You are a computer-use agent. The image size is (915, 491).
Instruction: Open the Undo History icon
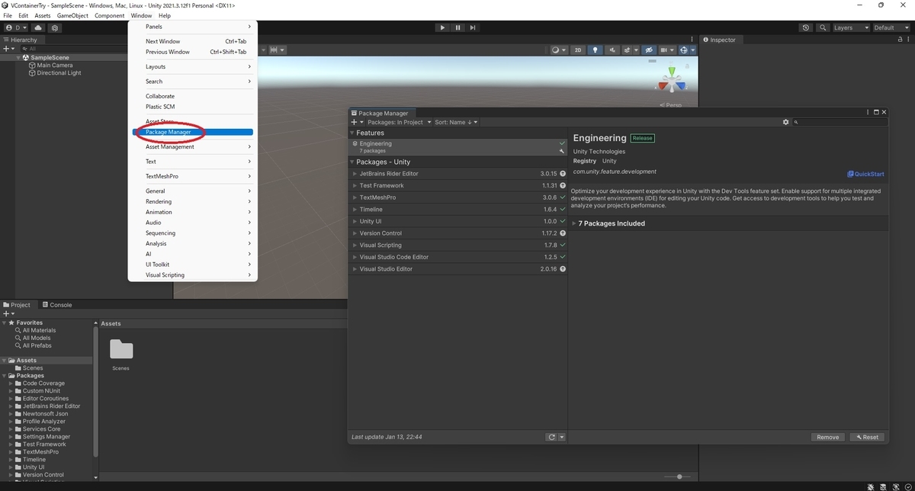(x=806, y=27)
